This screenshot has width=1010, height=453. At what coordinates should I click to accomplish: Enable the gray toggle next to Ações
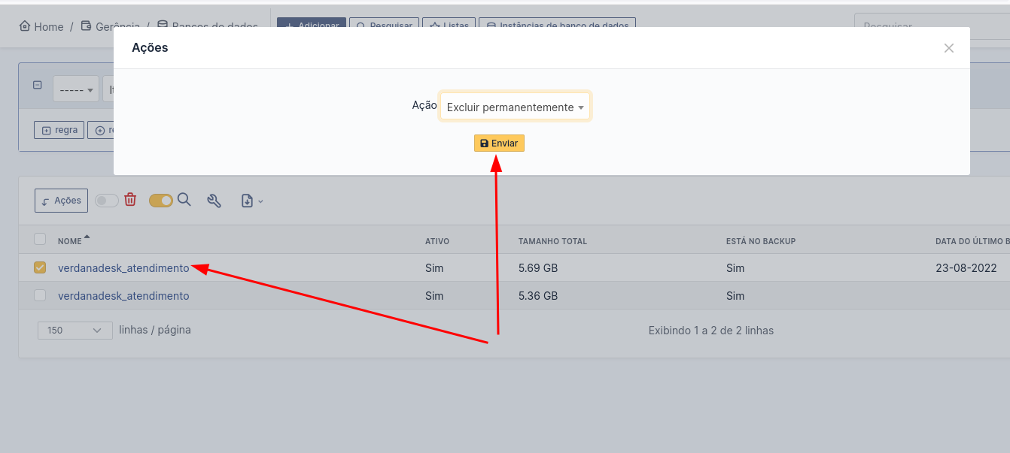(106, 200)
